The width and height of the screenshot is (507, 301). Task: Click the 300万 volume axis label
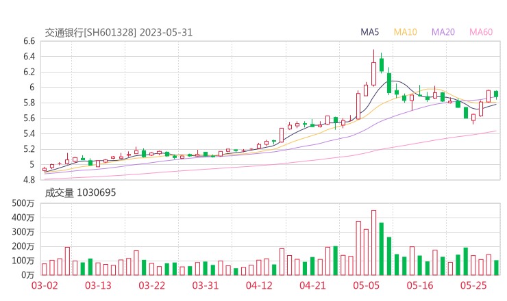23,232
